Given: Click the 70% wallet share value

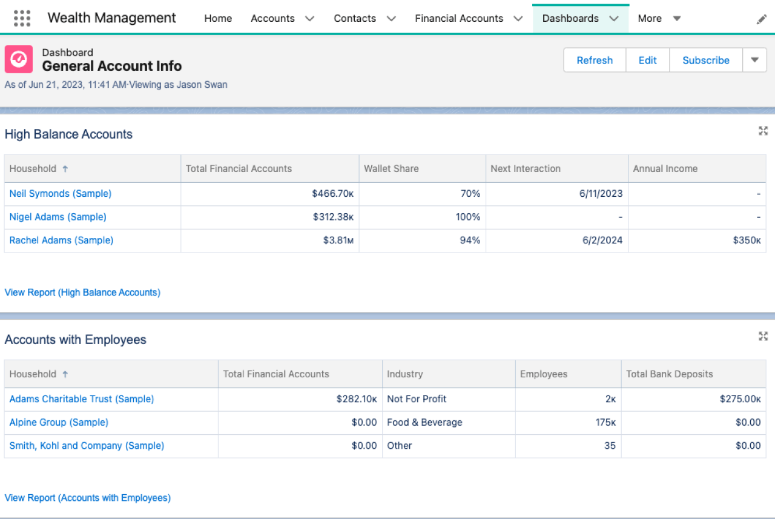Looking at the screenshot, I should click(x=470, y=194).
